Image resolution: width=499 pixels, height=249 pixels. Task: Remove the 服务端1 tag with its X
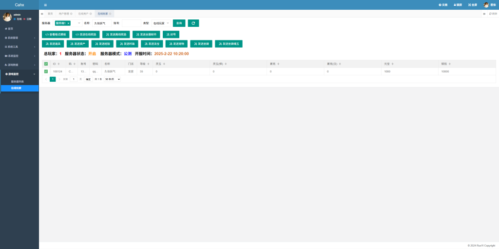point(68,23)
